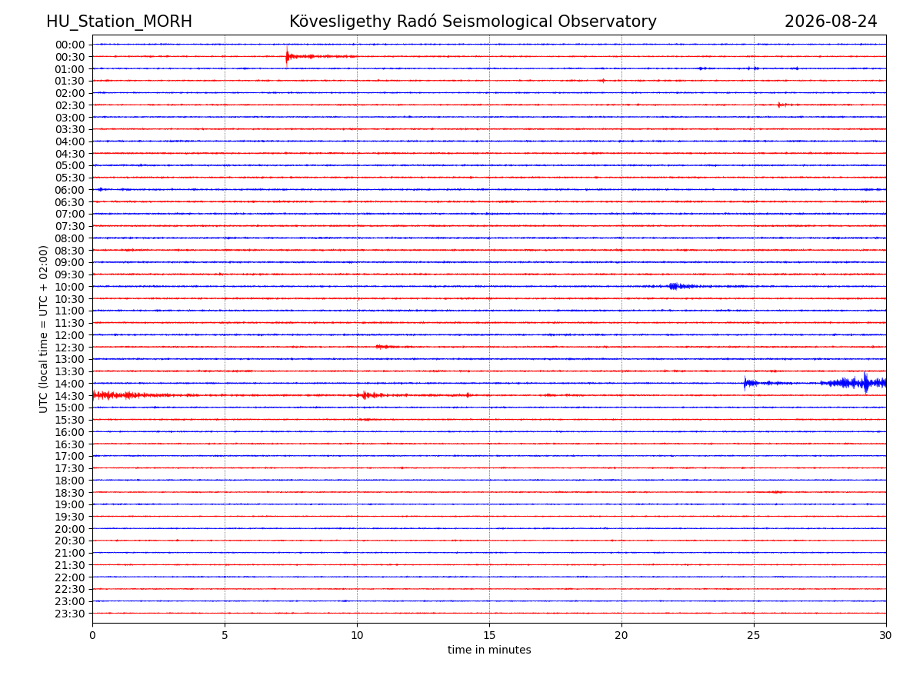
Task: Select the 00:00 trace row label
Action: point(70,45)
